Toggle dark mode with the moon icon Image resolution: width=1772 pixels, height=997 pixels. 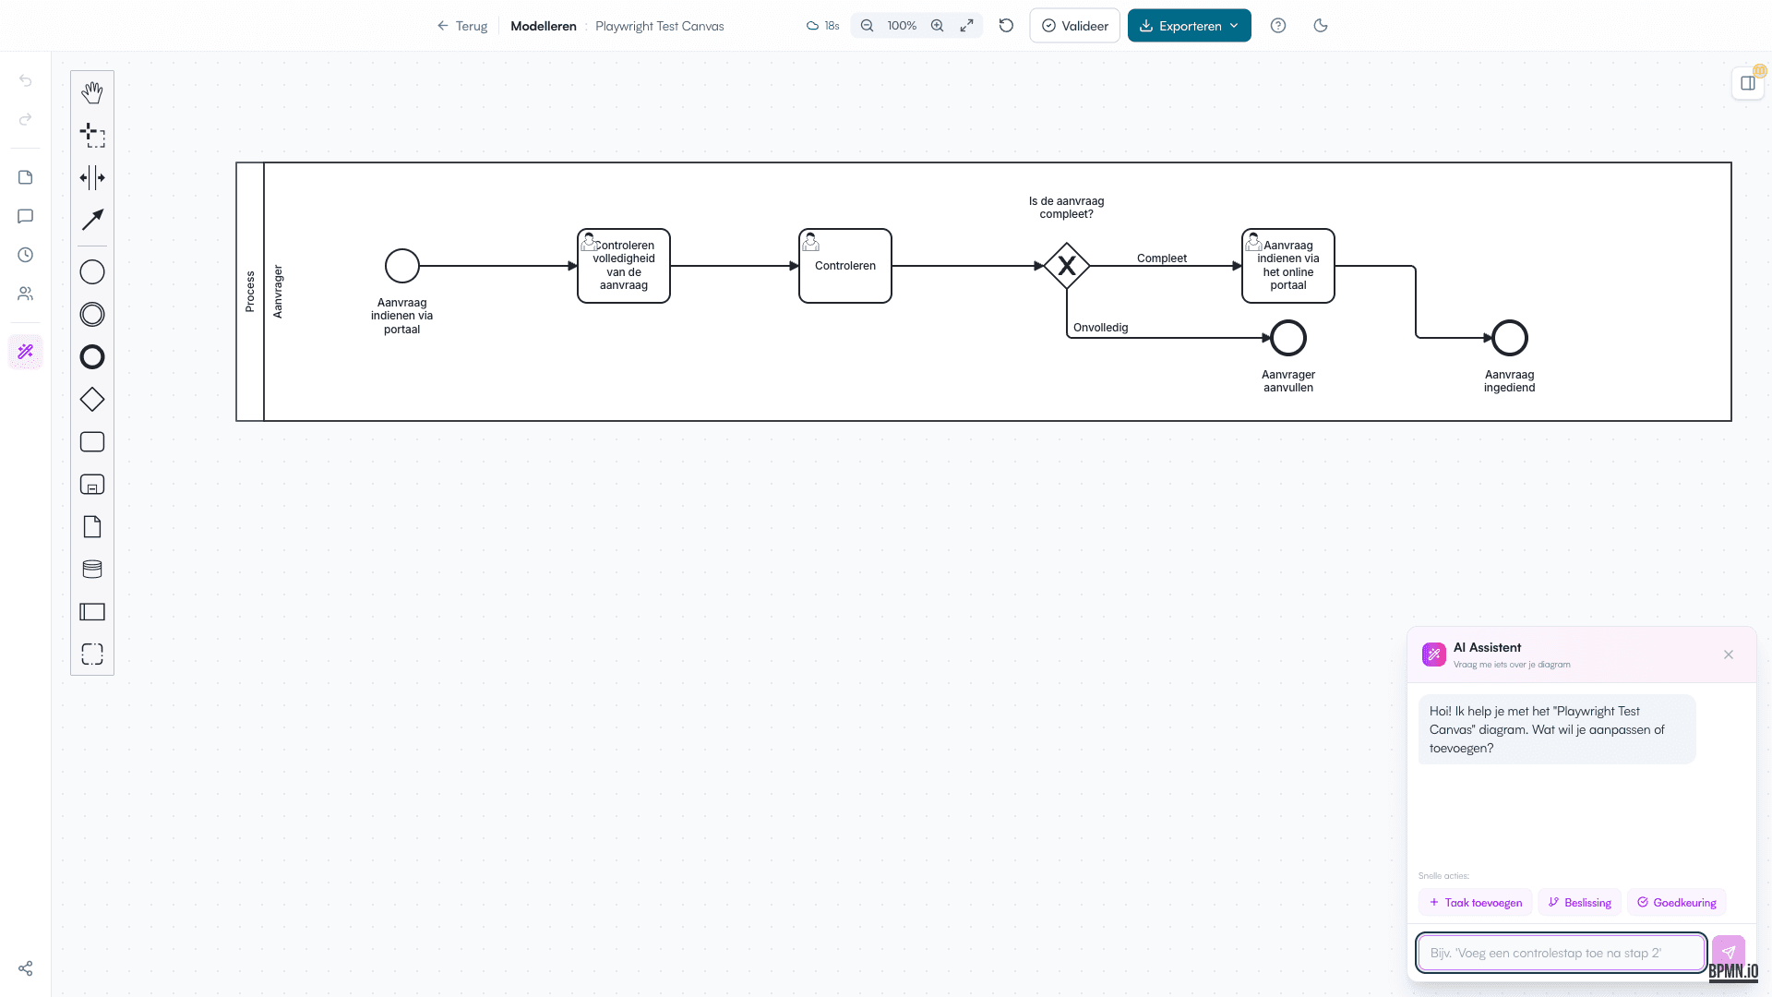point(1320,25)
